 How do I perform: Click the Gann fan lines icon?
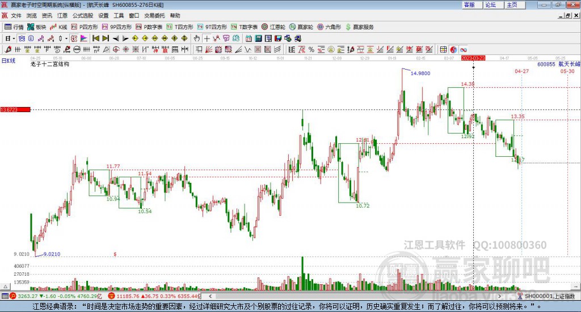[x=209, y=49]
